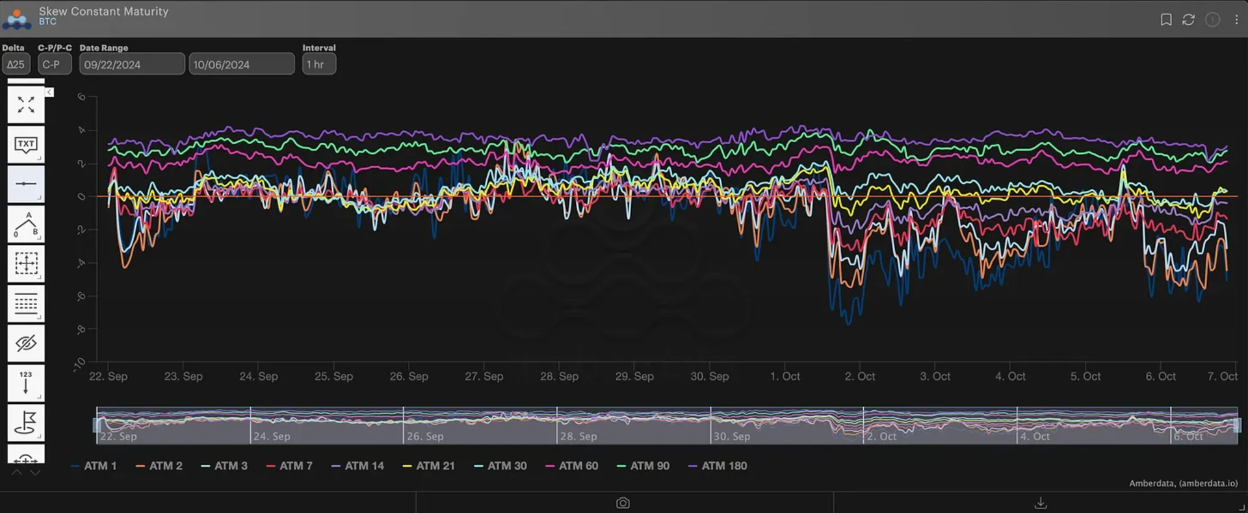Click the navigator at 28. Sep
The image size is (1248, 513).
coord(578,436)
